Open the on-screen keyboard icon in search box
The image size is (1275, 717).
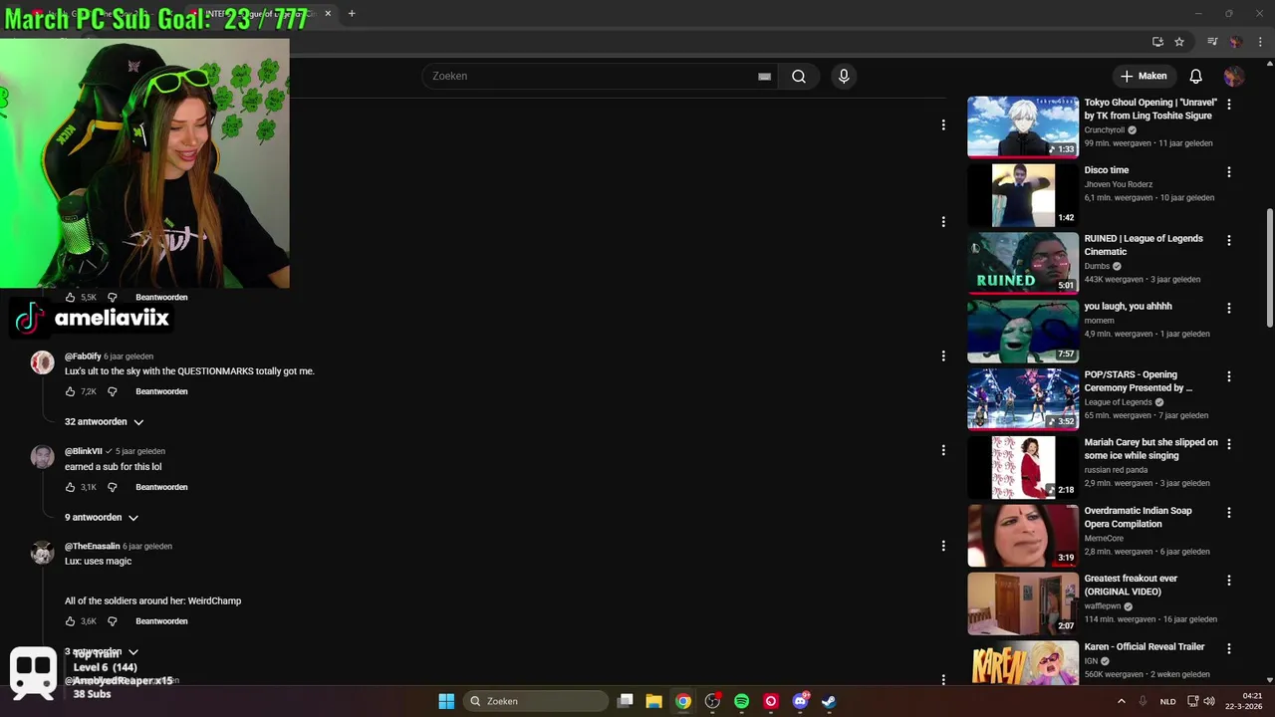[764, 77]
